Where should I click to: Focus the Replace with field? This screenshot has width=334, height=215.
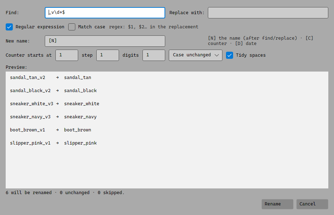[268, 13]
